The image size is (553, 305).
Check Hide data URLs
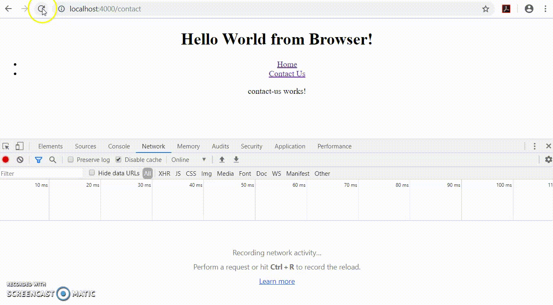click(x=91, y=173)
